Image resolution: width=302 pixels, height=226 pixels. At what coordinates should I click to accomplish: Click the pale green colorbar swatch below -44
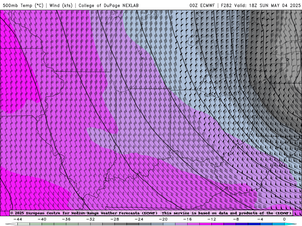pos(23,224)
